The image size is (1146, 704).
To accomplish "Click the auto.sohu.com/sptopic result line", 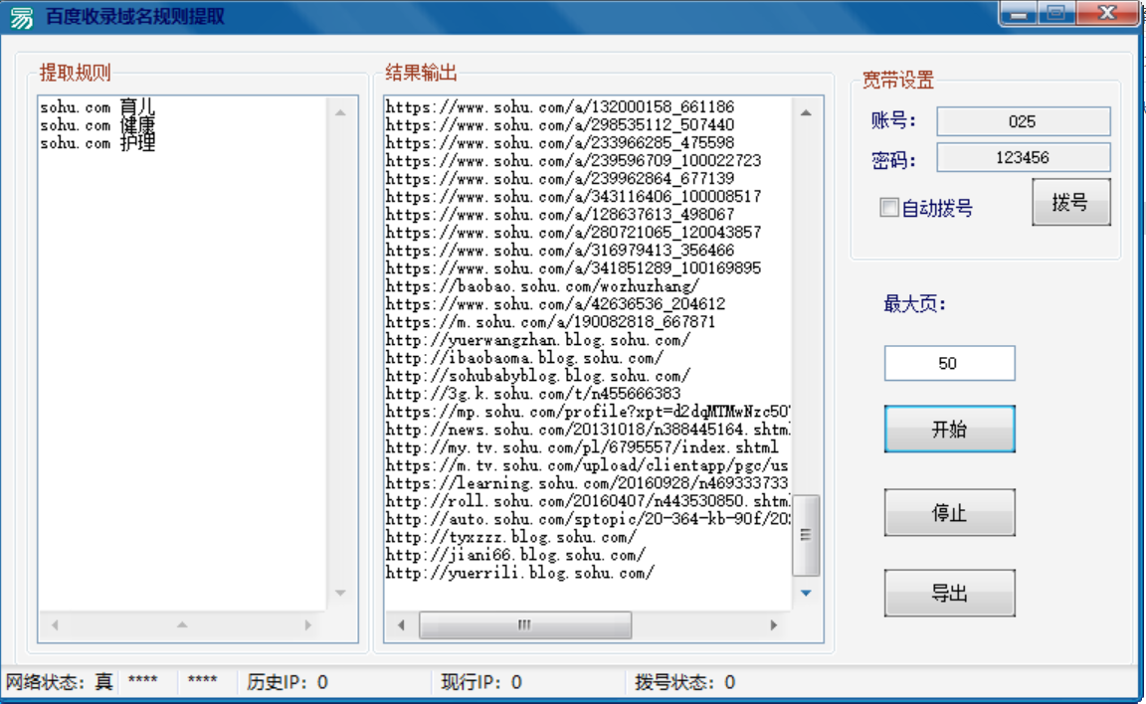I will point(588,518).
